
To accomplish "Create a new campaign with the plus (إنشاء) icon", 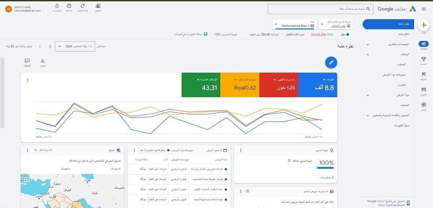I will coord(424,25).
